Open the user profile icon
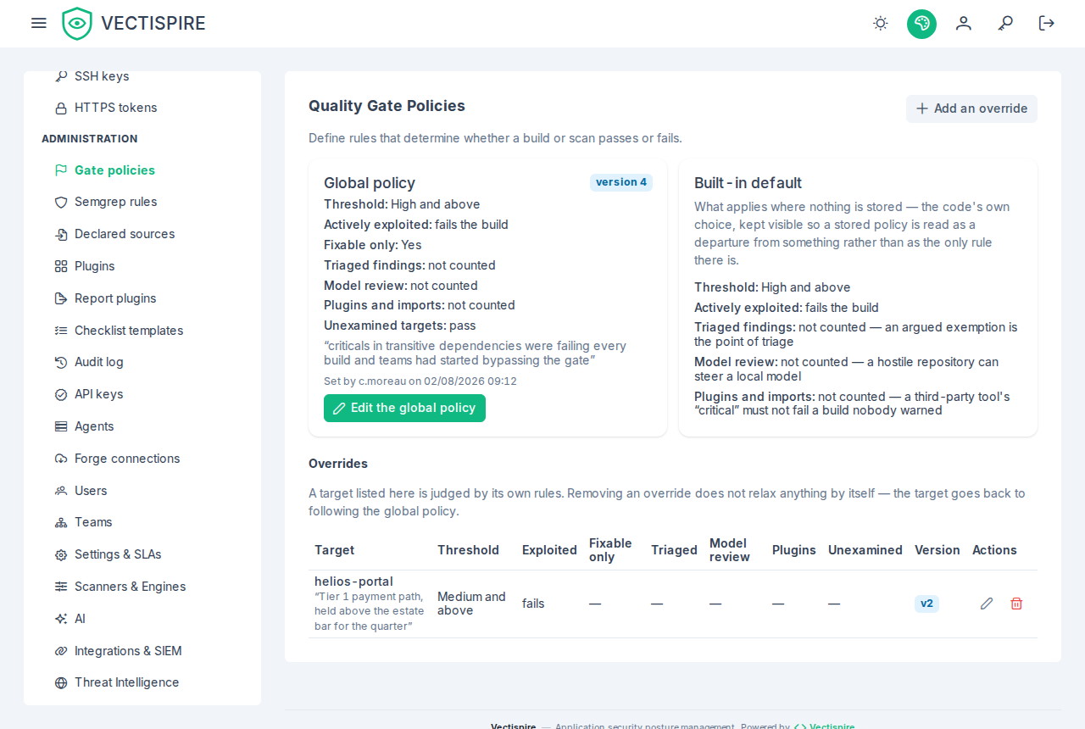The image size is (1085, 729). (964, 24)
